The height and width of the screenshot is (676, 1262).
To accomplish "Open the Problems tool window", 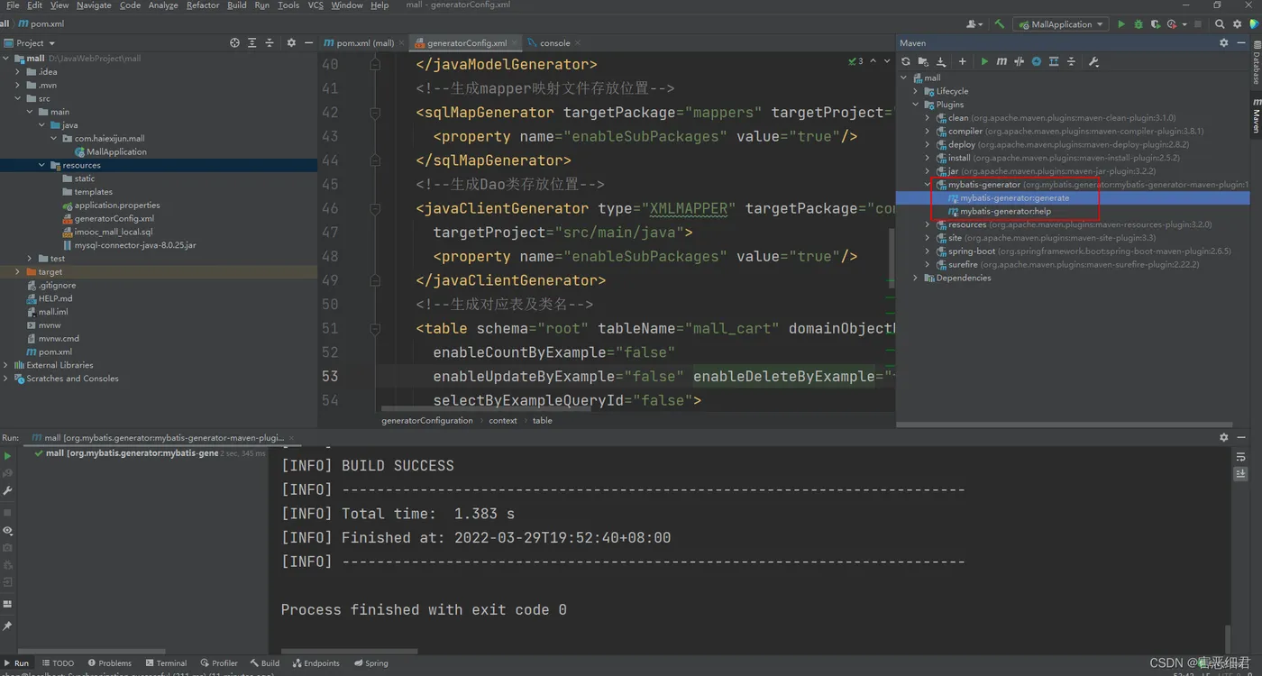I will 108,662.
